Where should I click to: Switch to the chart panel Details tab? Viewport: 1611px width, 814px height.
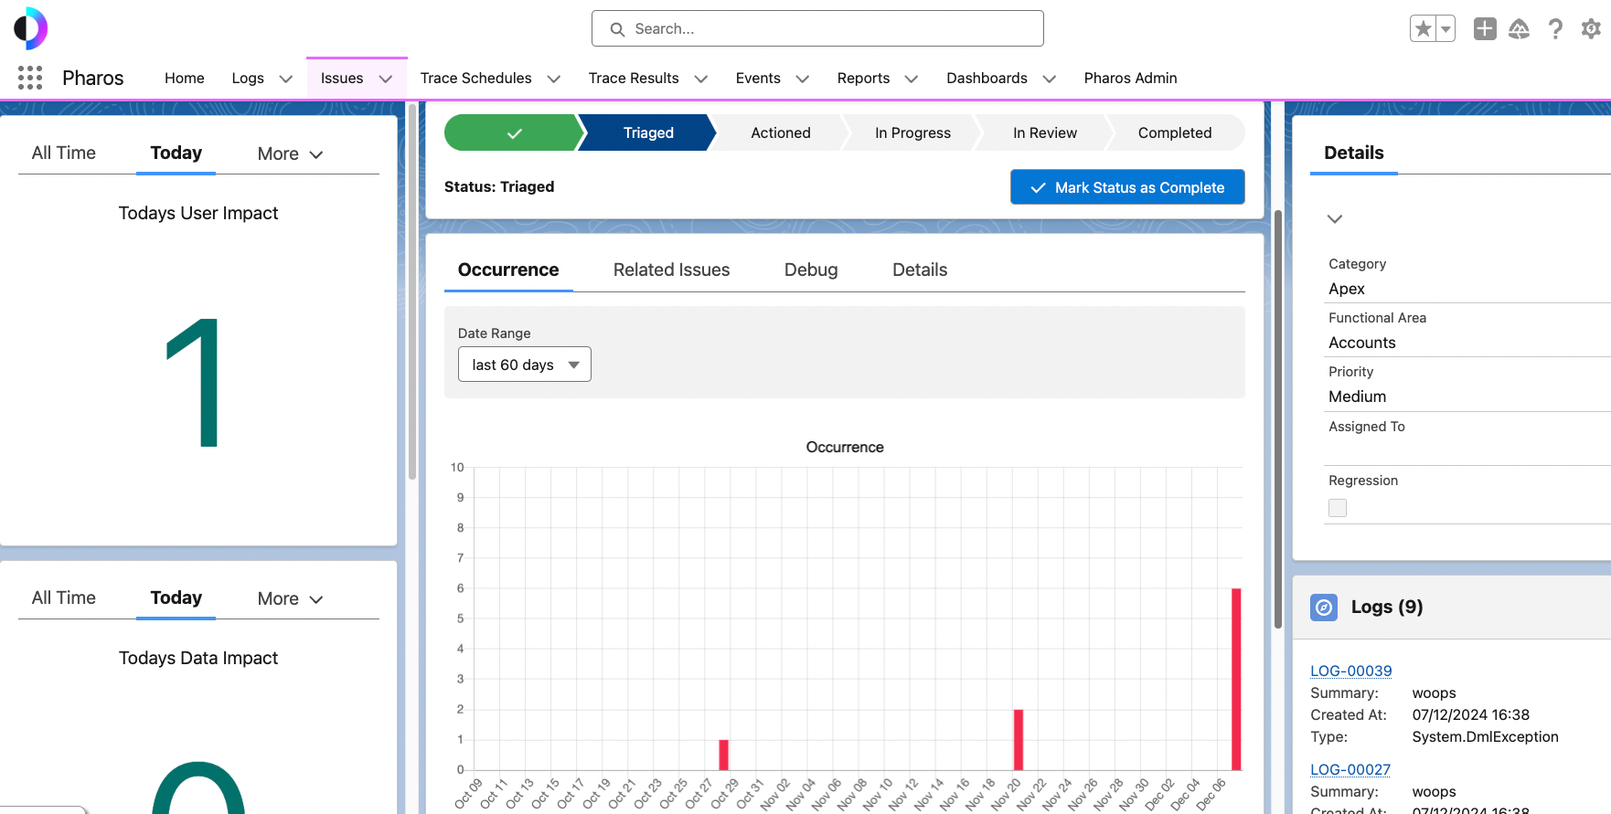click(920, 270)
